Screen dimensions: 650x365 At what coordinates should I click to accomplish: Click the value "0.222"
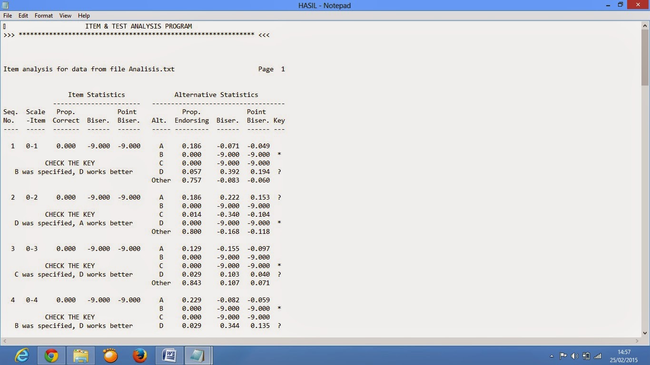[x=230, y=197]
